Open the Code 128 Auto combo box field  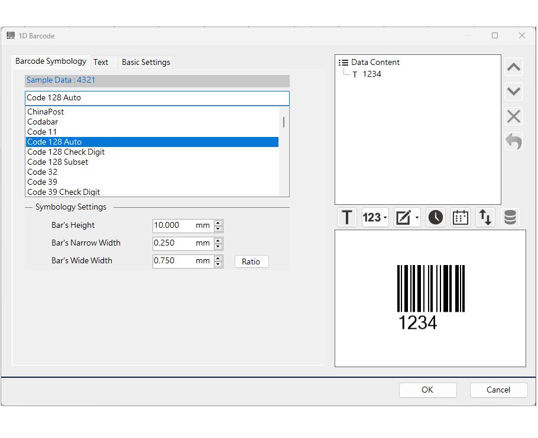coord(156,98)
